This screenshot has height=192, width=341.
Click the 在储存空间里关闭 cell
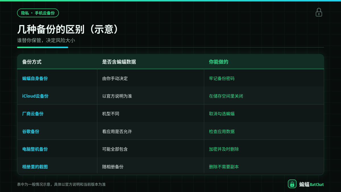pos(226,96)
